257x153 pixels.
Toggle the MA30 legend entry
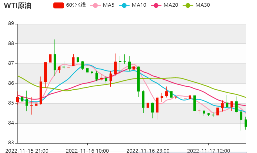[x=196, y=5]
